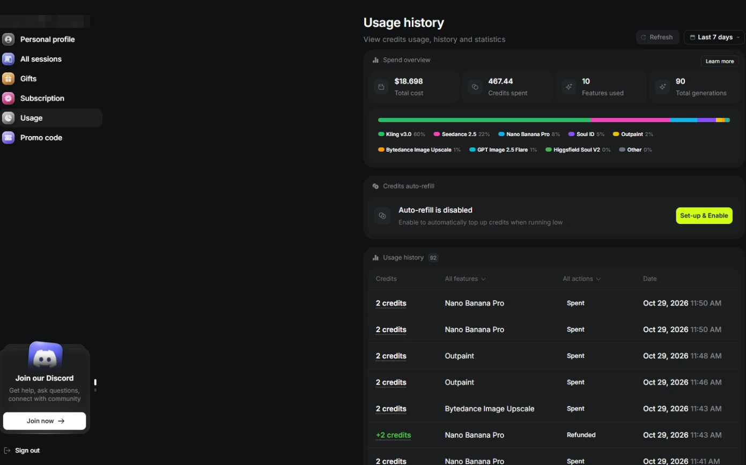The image size is (746, 465).
Task: Click the Credits spent coins icon
Action: (x=475, y=87)
